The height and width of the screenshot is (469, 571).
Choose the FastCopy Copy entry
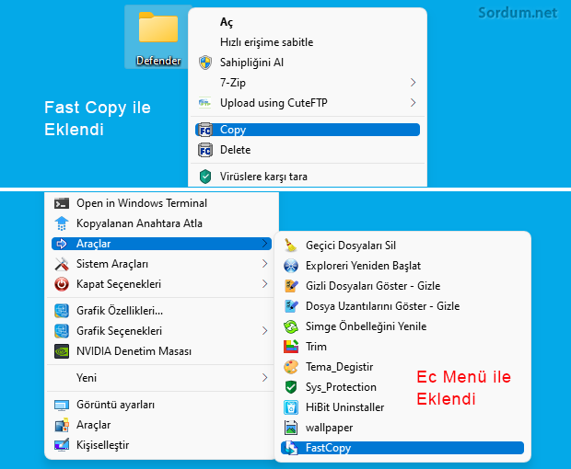(308, 130)
